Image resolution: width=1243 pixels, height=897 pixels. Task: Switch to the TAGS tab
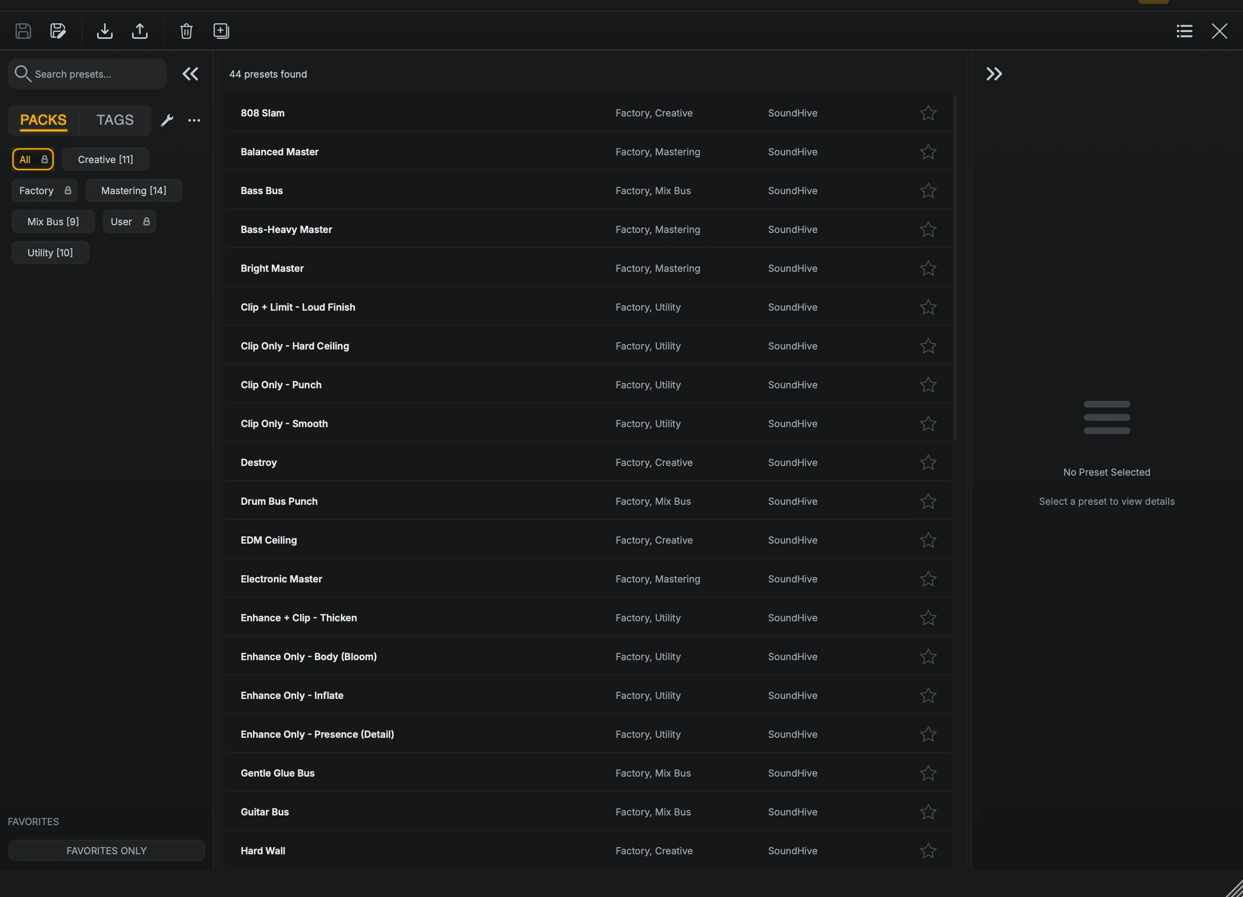(x=115, y=120)
